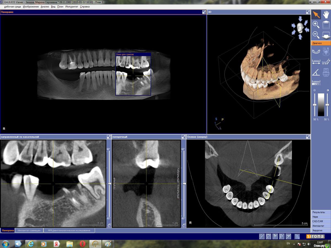Image resolution: width=331 pixels, height=248 pixels.
Task: Maximize the 3D view pane
Action: [308, 12]
